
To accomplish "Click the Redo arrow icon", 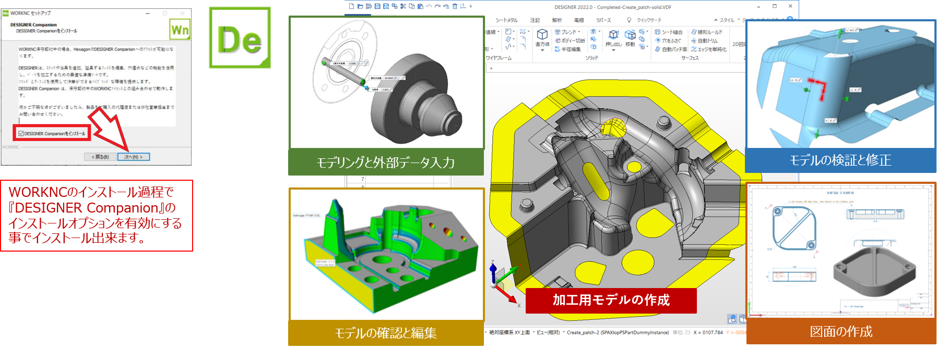I will pyautogui.click(x=437, y=6).
